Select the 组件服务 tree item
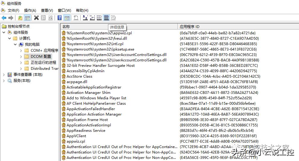Viewport: 299px width, 161px height. coord(21,33)
